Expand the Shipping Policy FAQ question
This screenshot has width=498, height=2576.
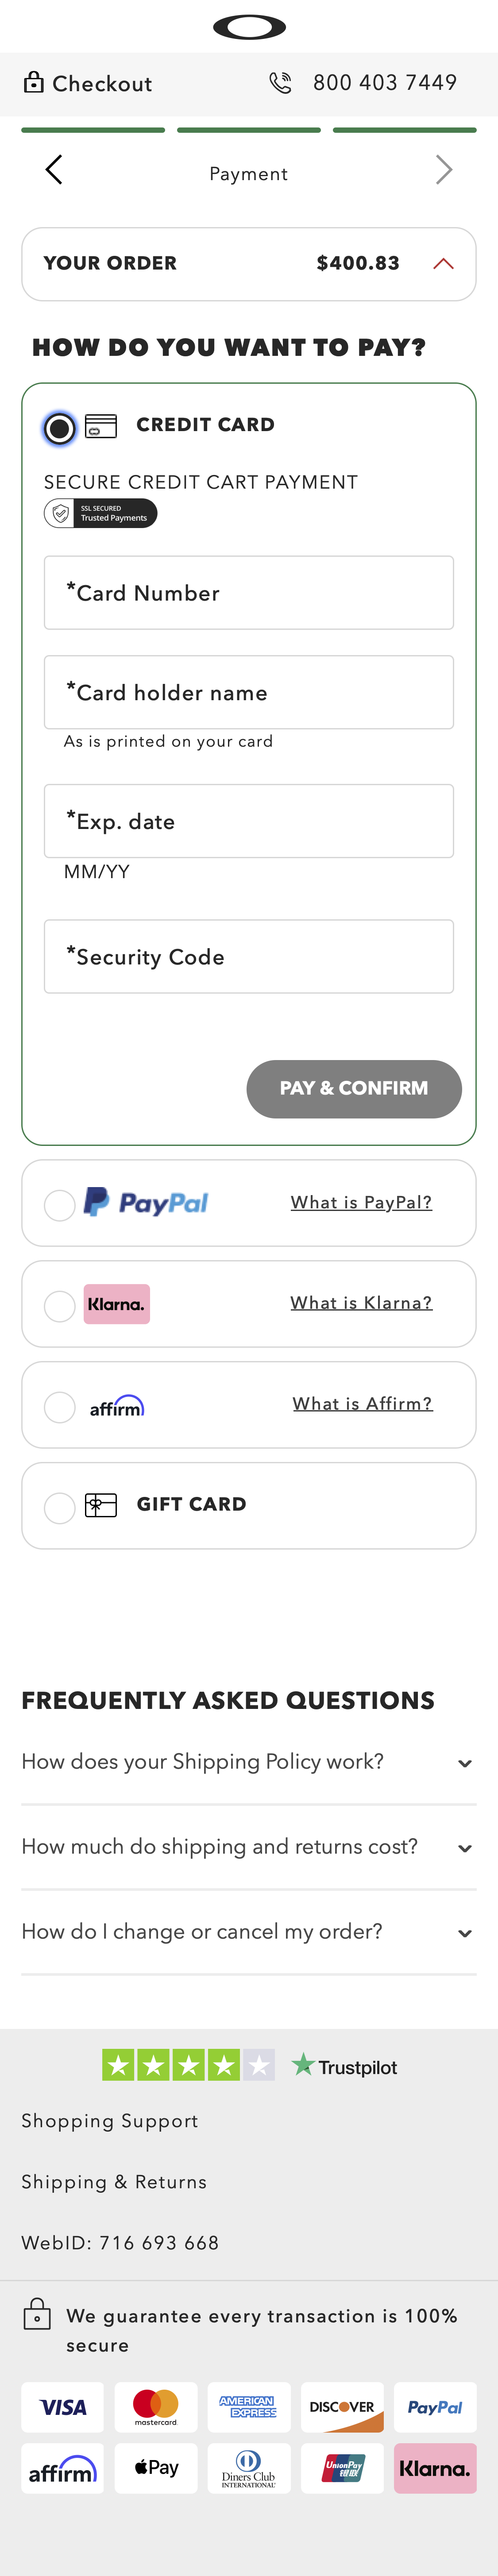[x=464, y=1763]
